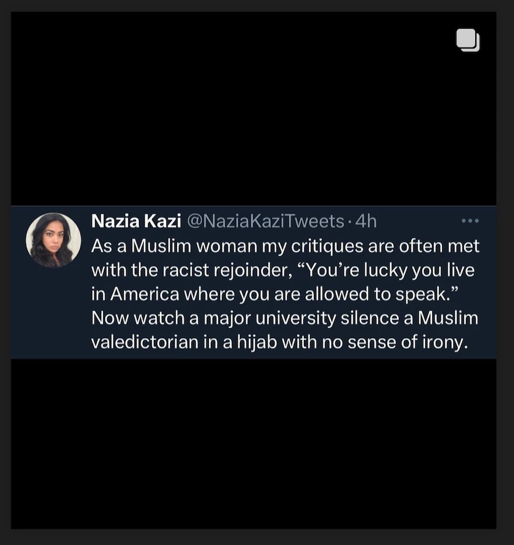Screen dimensions: 514x545
Task: Click the first line starting "As a Muslim woman"
Action: 285,246
